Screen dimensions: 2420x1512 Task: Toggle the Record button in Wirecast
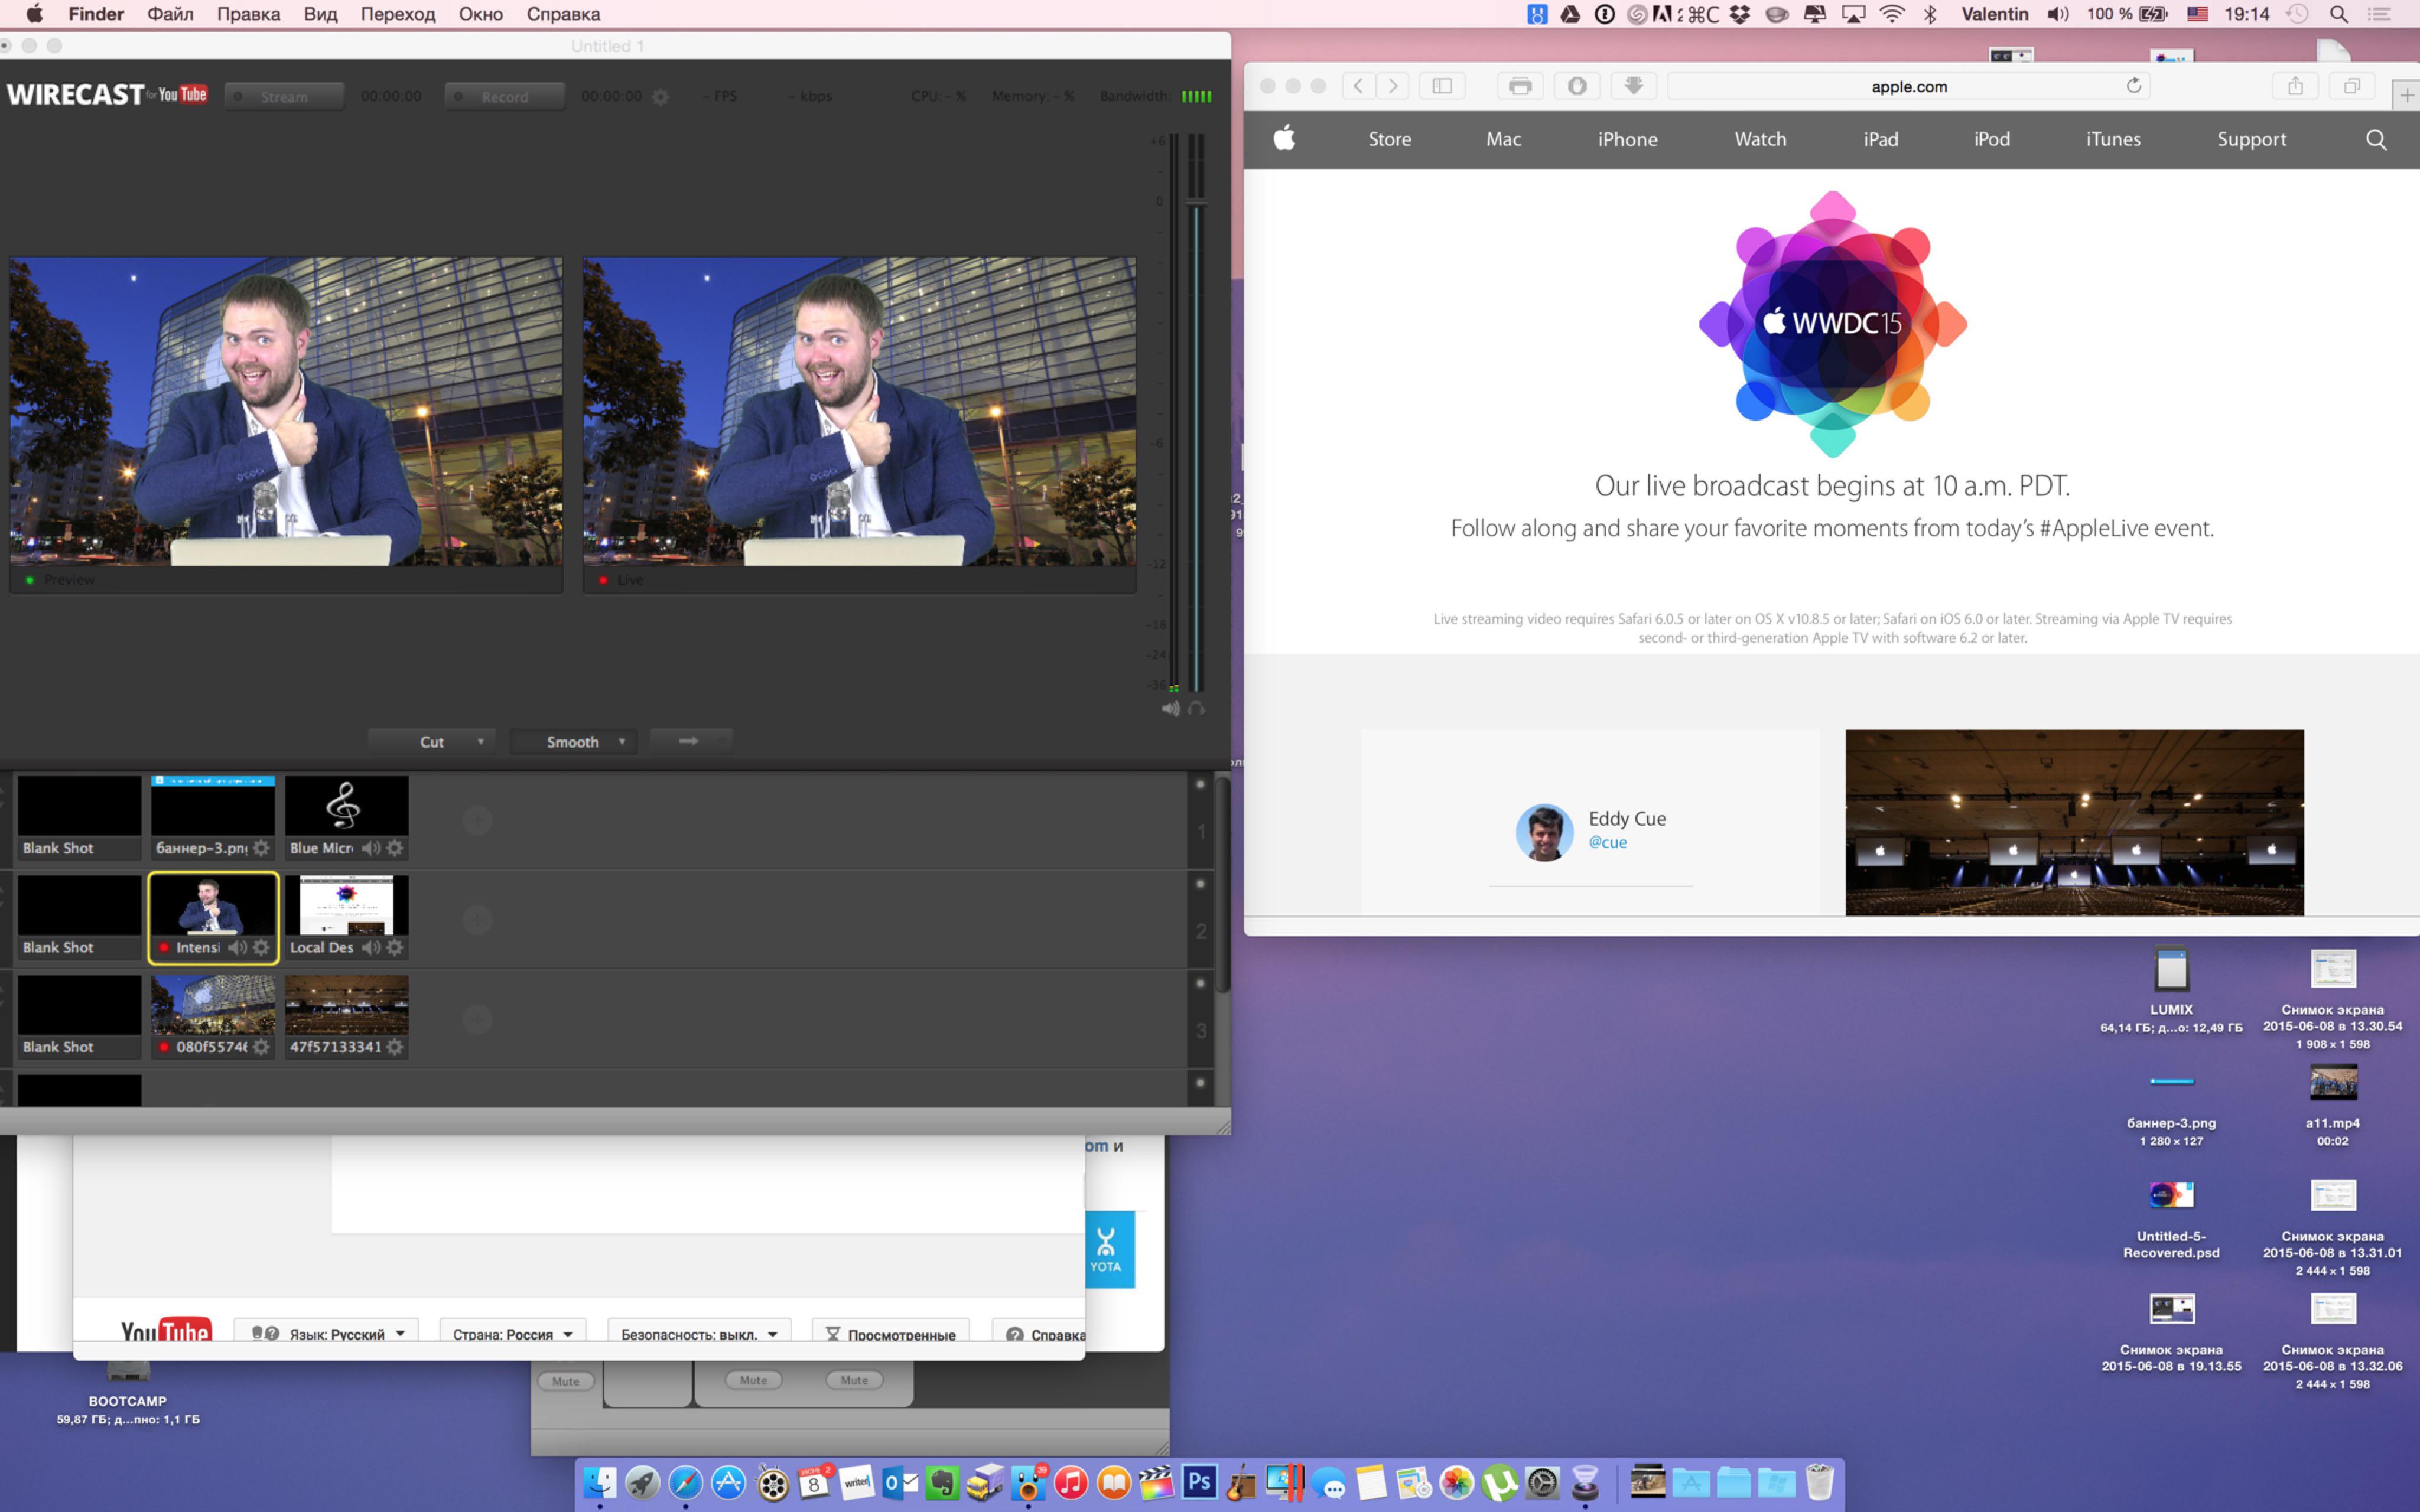(x=504, y=97)
